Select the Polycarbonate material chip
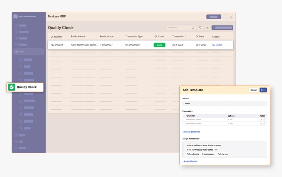The width and height of the screenshot is (282, 177). click(x=193, y=154)
